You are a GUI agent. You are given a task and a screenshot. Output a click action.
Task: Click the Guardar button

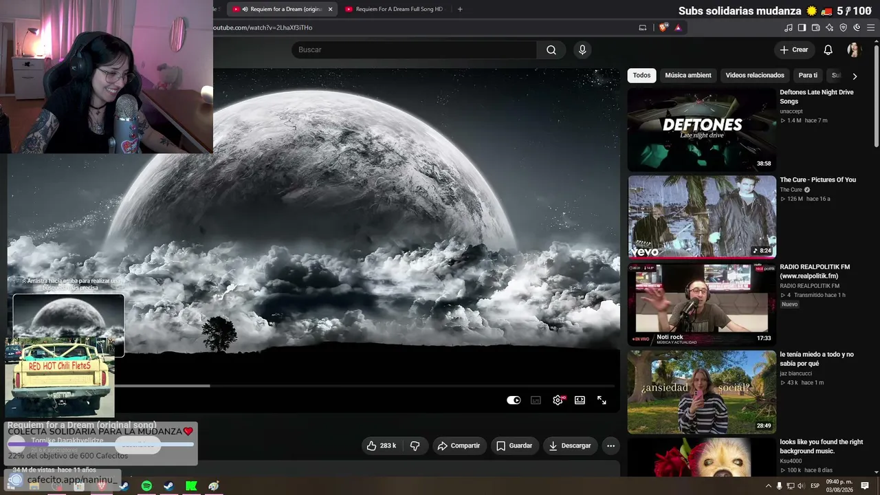click(514, 445)
